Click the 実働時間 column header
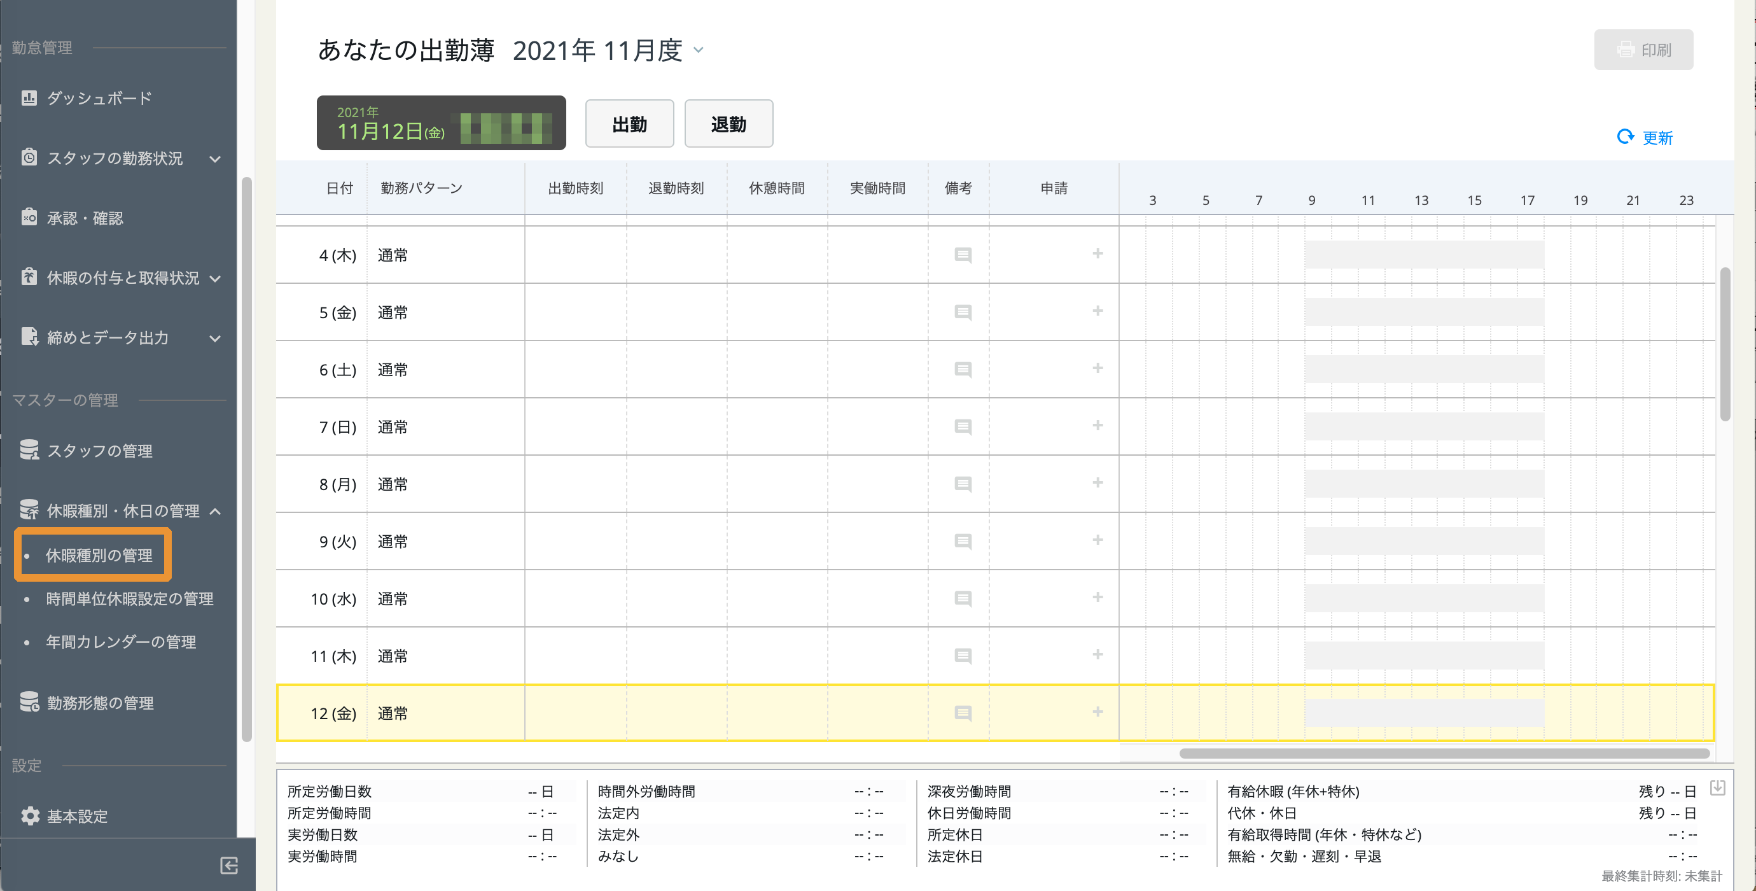The height and width of the screenshot is (891, 1756). pyautogui.click(x=877, y=188)
